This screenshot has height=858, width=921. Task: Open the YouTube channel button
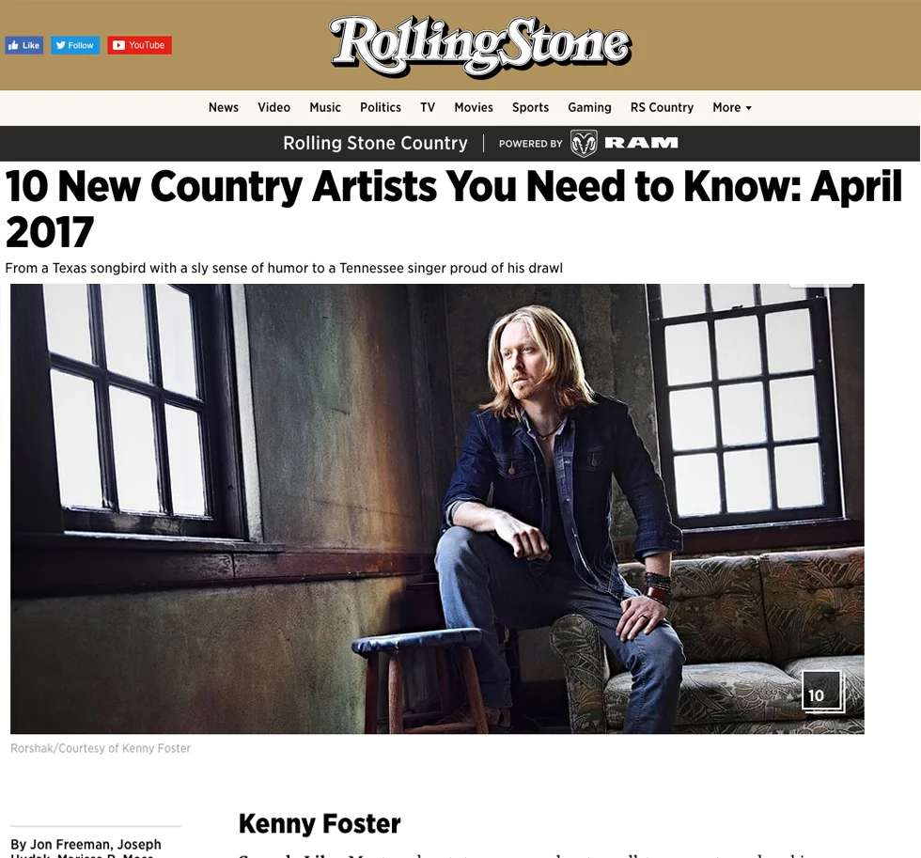[139, 45]
